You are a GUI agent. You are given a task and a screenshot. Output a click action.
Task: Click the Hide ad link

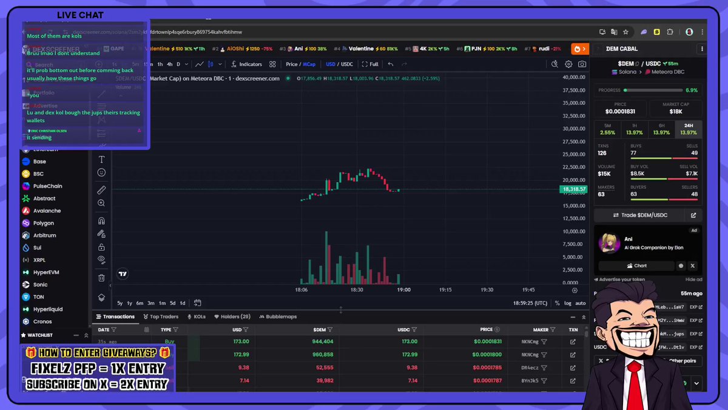693,279
